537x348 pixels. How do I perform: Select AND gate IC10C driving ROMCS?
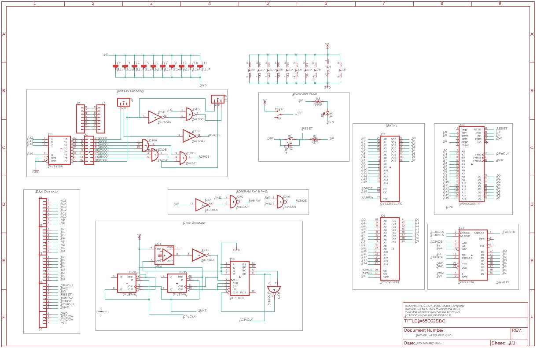[183, 157]
